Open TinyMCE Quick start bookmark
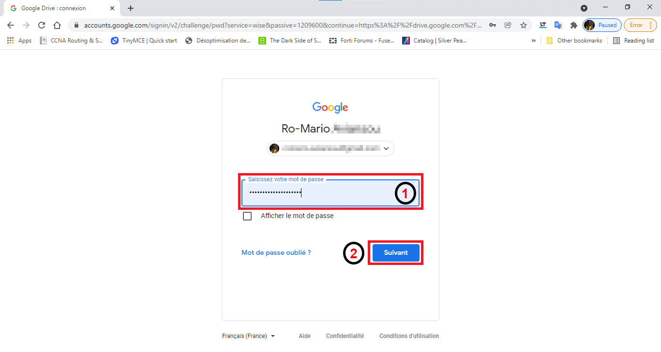The width and height of the screenshot is (661, 352). pyautogui.click(x=144, y=41)
